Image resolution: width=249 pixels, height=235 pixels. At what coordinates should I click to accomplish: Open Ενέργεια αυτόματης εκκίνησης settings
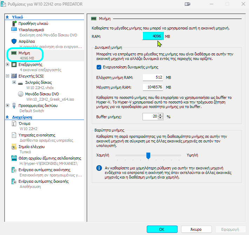44,170
